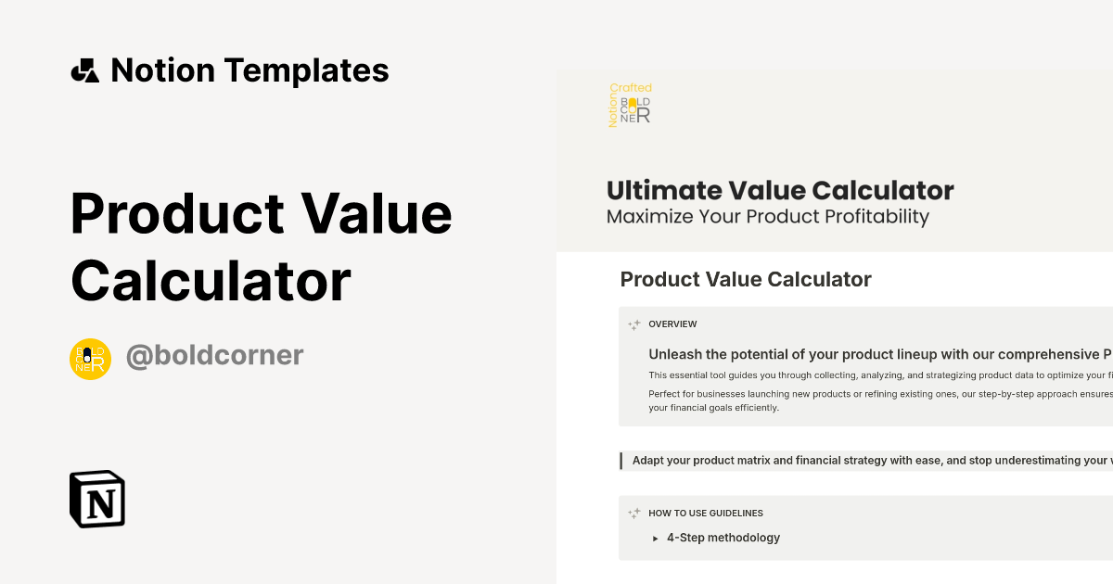This screenshot has height=584, width=1113.
Task: Click the large Product Value Calculator title
Action: click(x=261, y=248)
